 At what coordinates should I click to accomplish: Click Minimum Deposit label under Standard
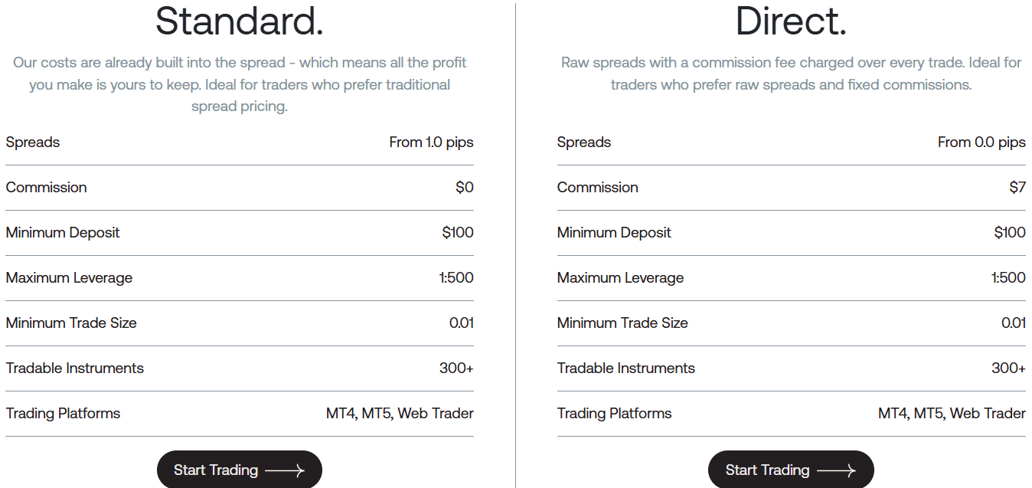click(x=63, y=233)
